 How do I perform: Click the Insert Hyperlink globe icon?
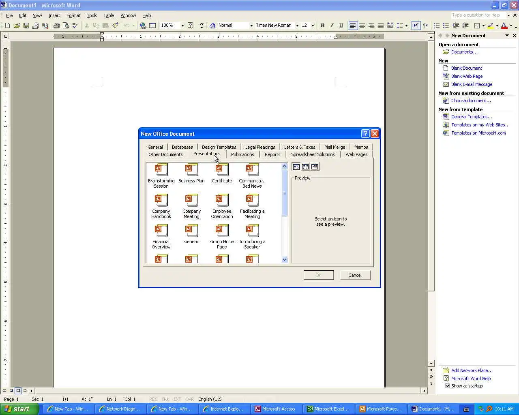143,26
